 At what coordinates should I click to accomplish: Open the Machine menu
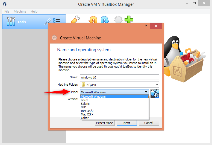(20, 11)
